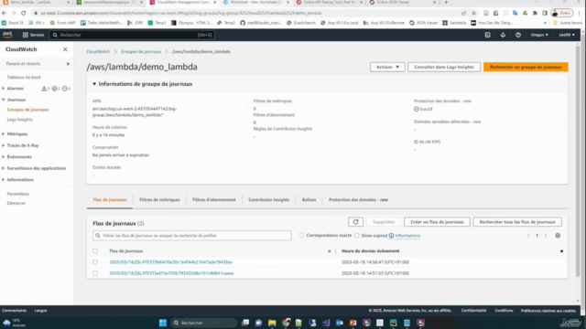Open the Actions dropdown
Screen dimensions: 586x329
point(387,67)
